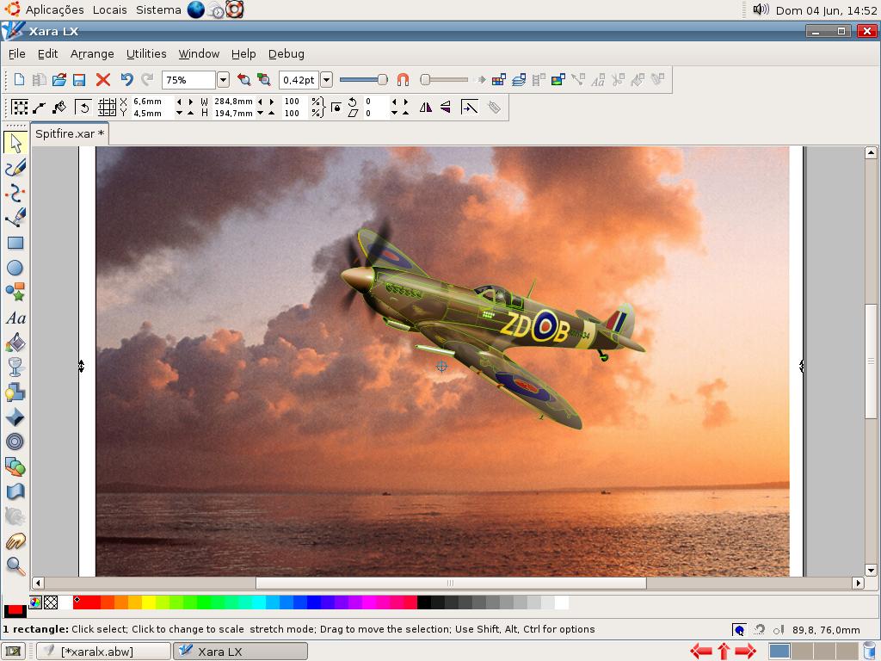Decrease the height H value

coord(260,113)
